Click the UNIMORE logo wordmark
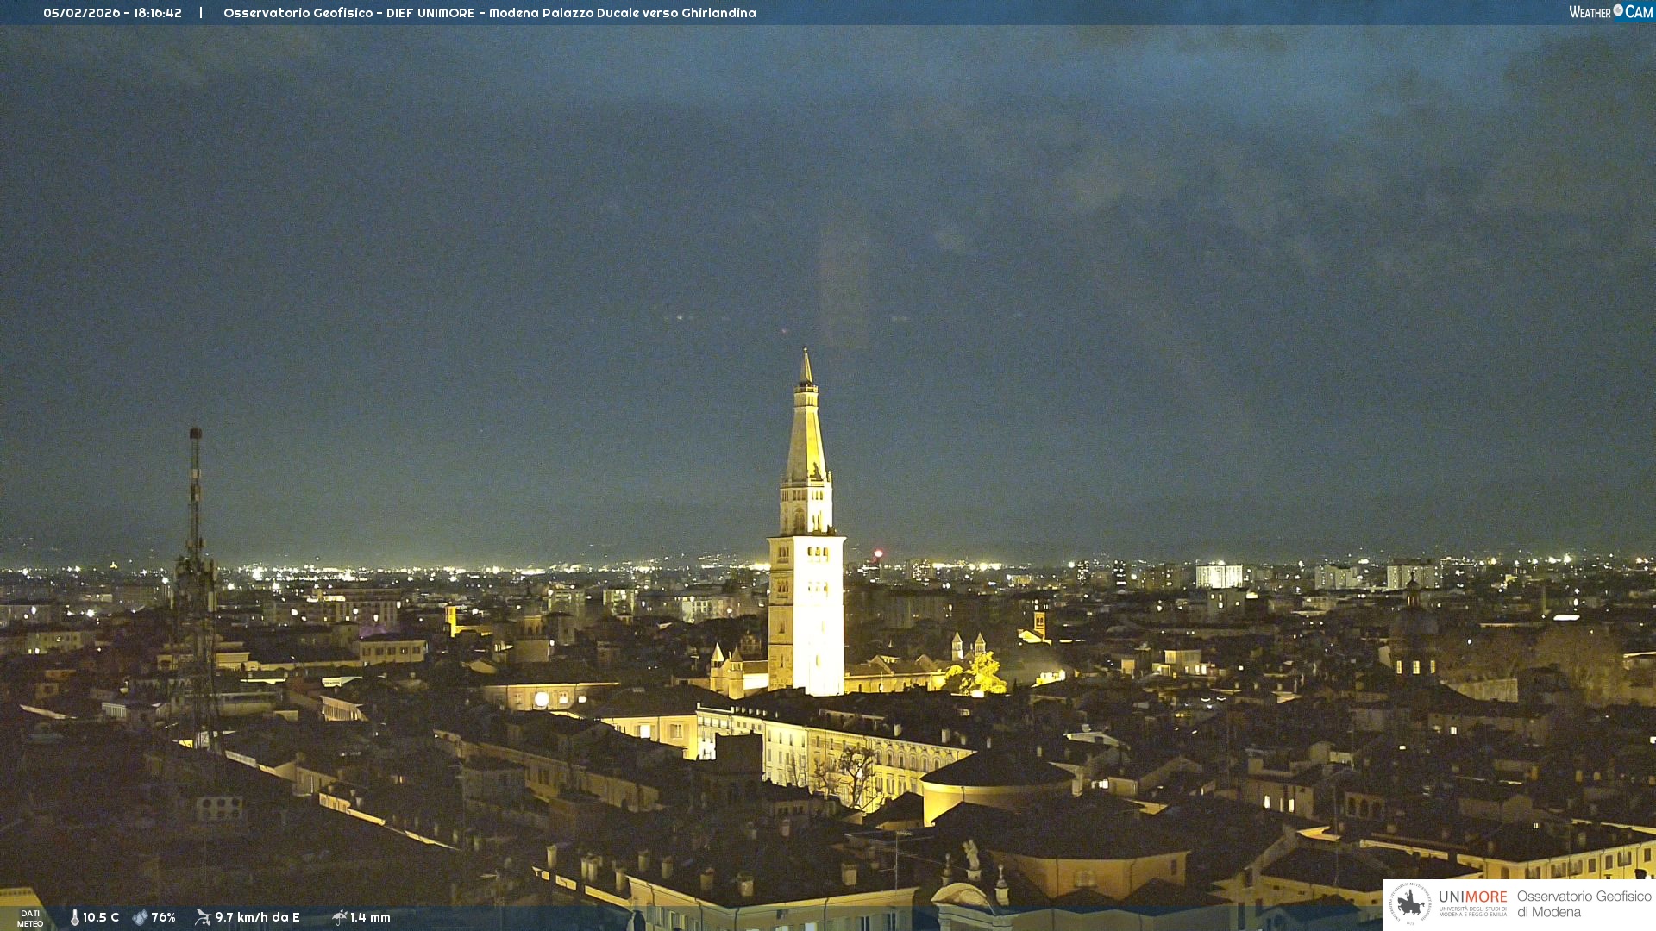This screenshot has height=931, width=1656. click(x=1472, y=897)
